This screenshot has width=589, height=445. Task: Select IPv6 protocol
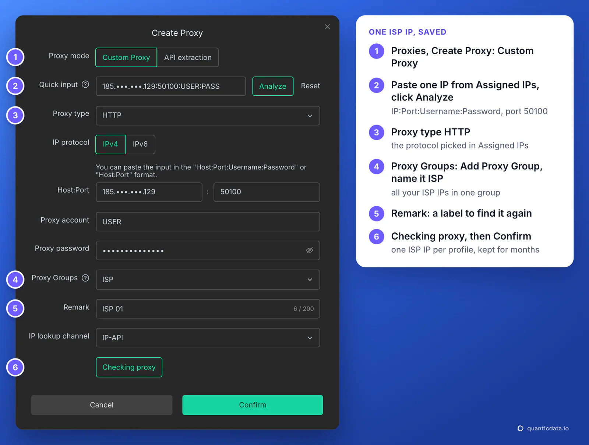[140, 144]
